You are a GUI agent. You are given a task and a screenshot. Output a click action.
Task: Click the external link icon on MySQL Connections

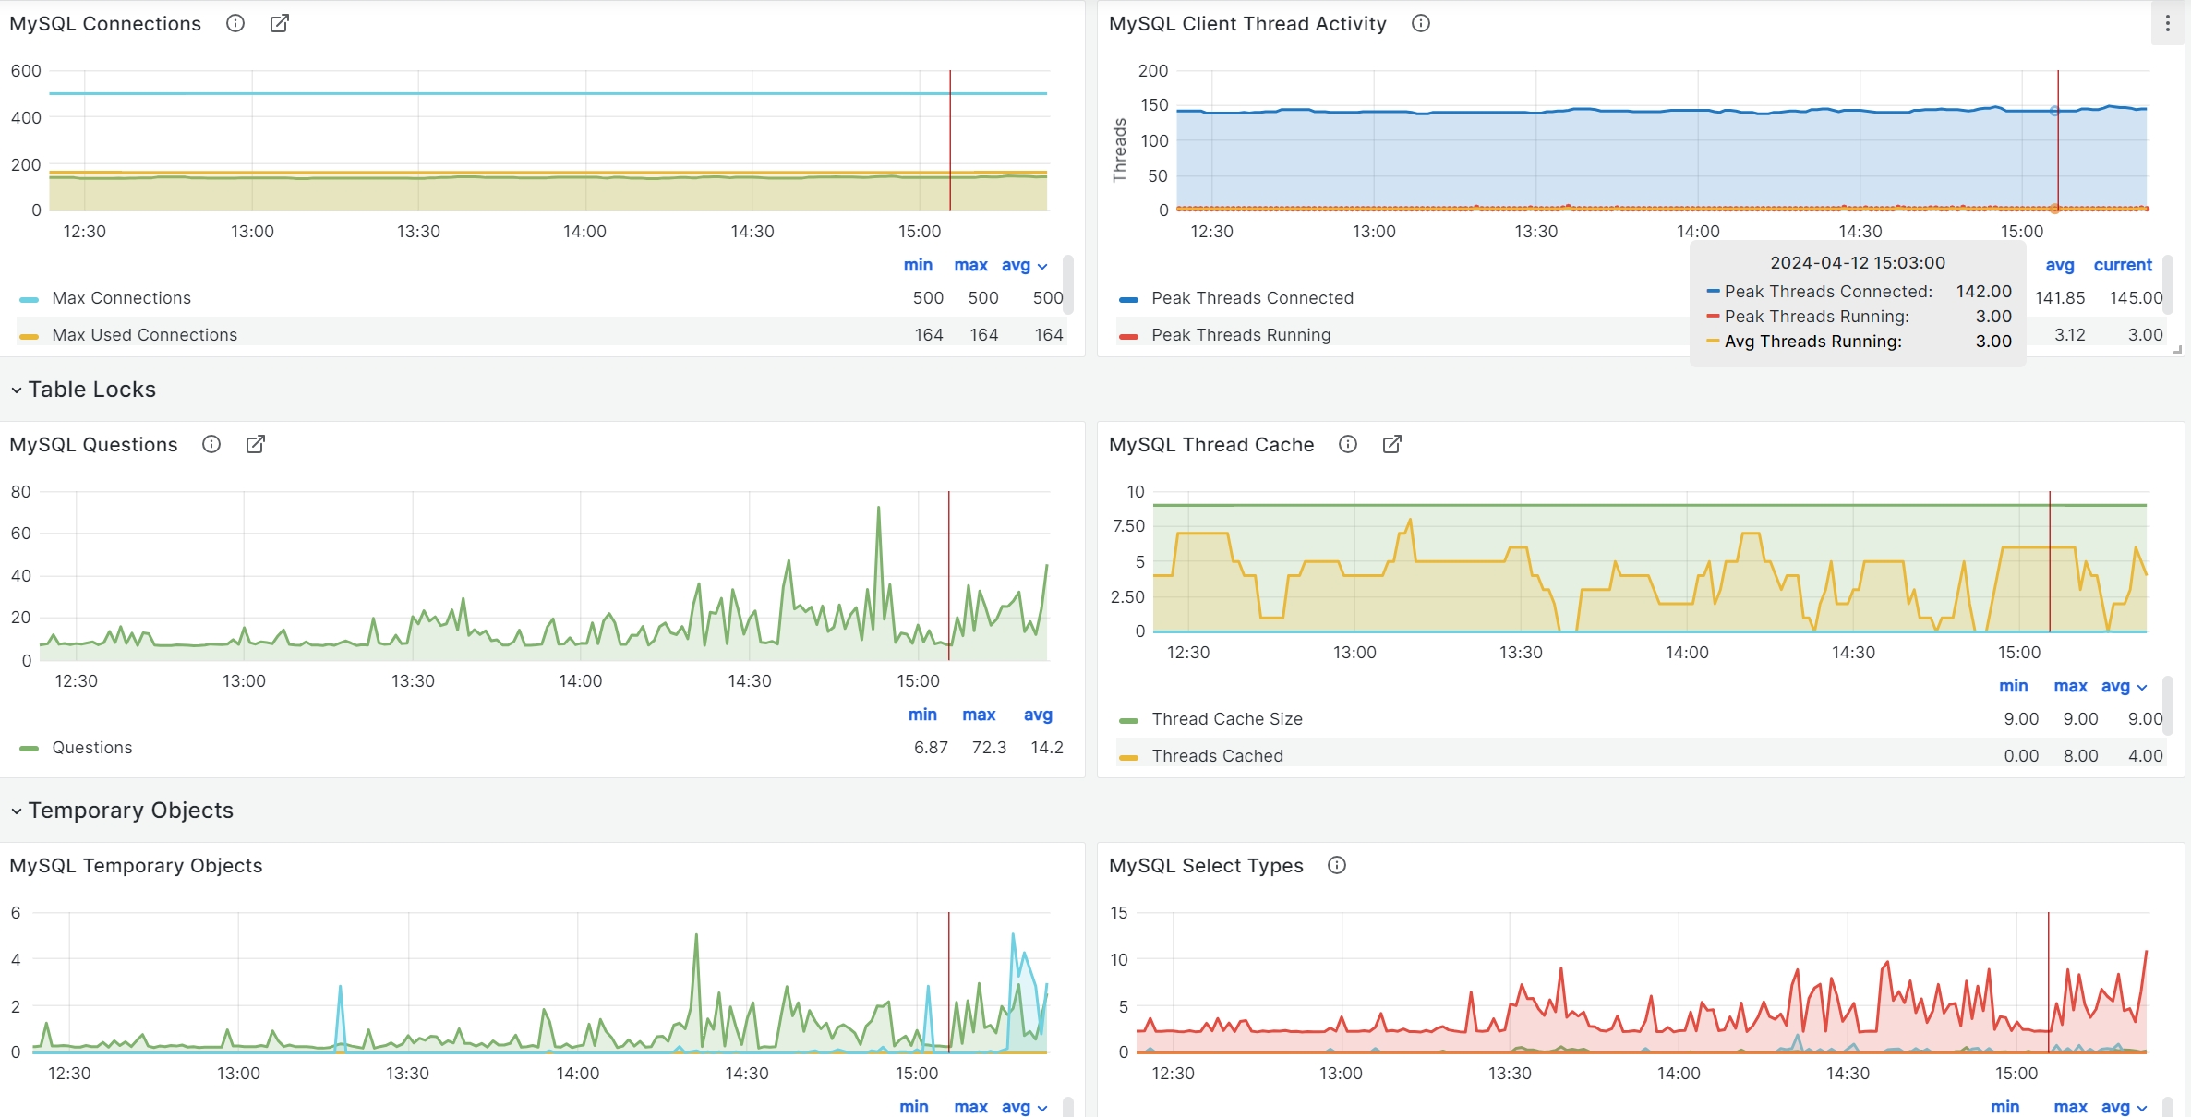coord(279,23)
